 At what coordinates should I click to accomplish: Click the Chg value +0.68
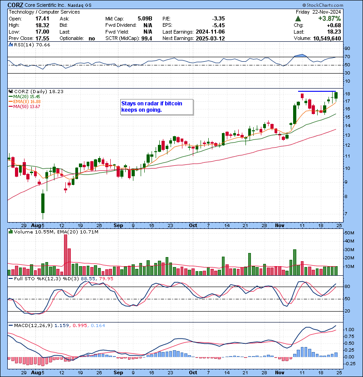tap(334, 25)
